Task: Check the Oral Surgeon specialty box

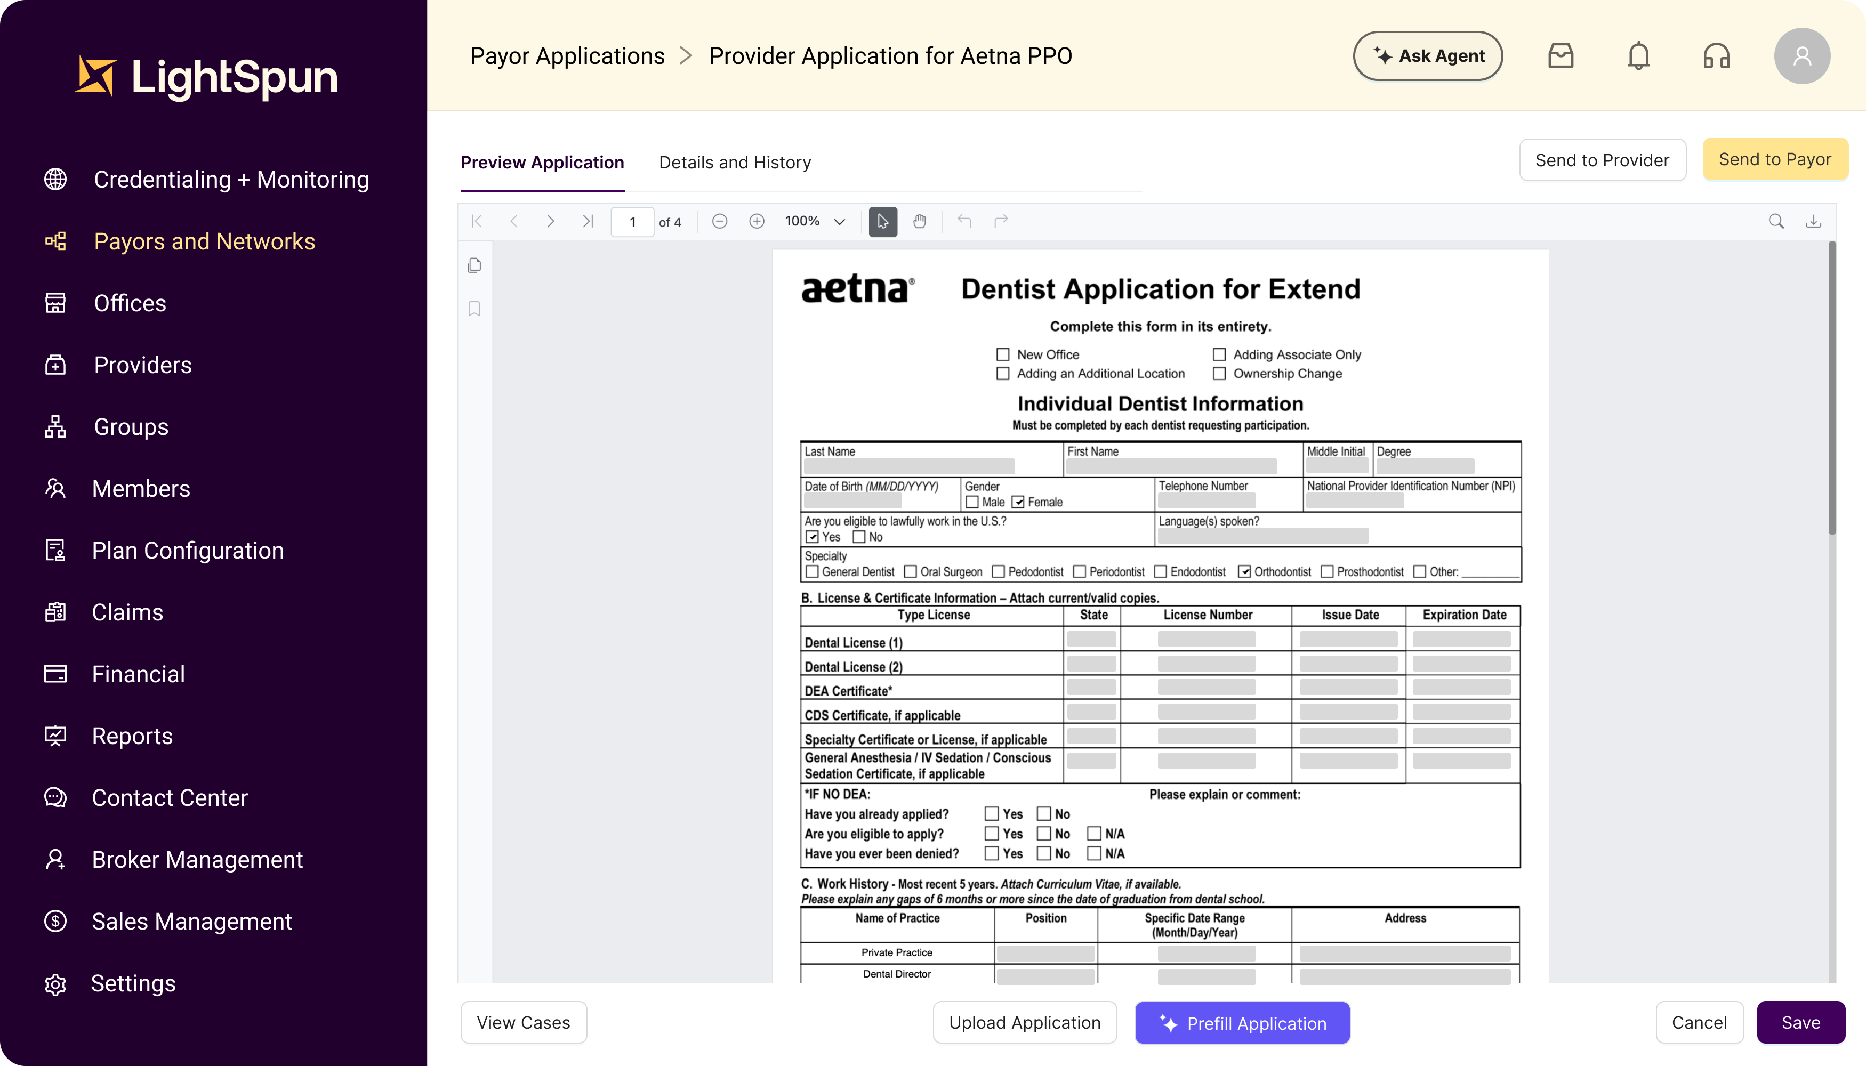Action: pos(910,572)
